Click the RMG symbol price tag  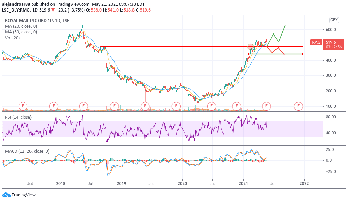(x=316, y=42)
